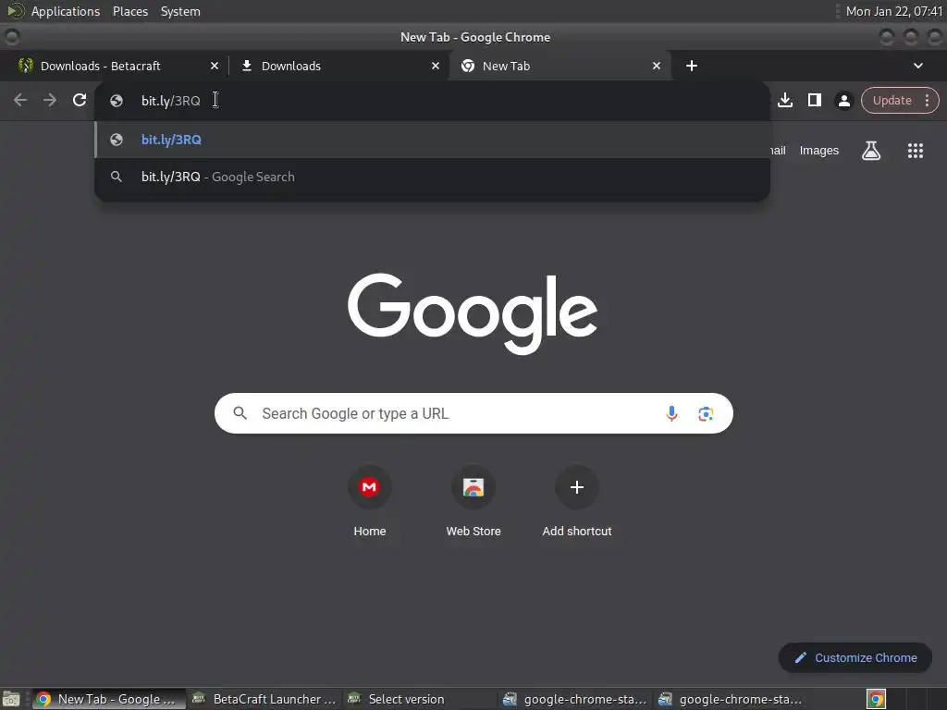Open the window menu icon in title bar
The width and height of the screenshot is (947, 710).
[x=12, y=37]
